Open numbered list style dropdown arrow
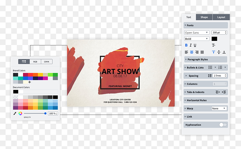Viewport: 241px width, 149px height. pyautogui.click(x=225, y=67)
